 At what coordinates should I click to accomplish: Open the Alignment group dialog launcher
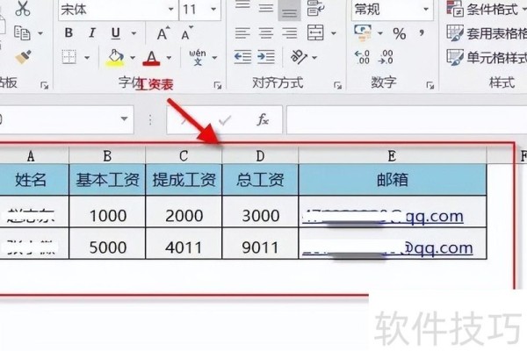[338, 86]
